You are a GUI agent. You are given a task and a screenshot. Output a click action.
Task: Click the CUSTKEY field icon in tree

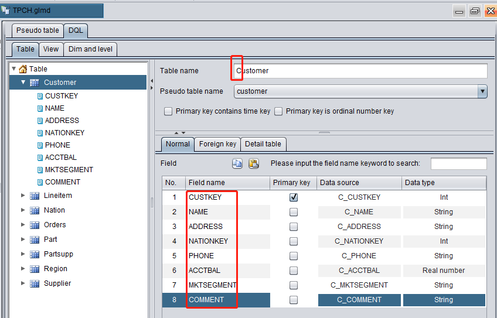pos(40,96)
